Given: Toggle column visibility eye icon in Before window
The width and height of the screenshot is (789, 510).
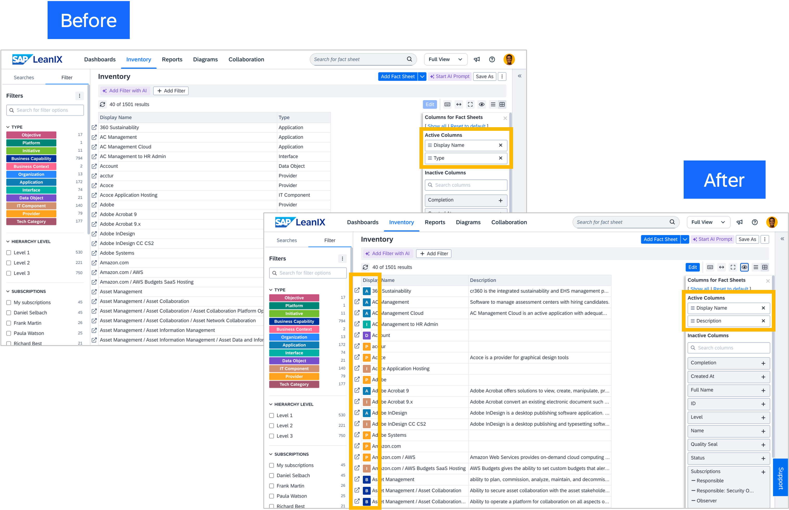Looking at the screenshot, I should 482,104.
